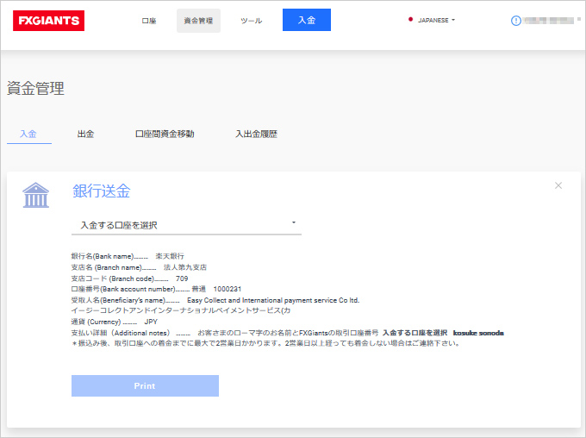Click the bank name 楽天銀行
This screenshot has height=438, width=586.
170,256
